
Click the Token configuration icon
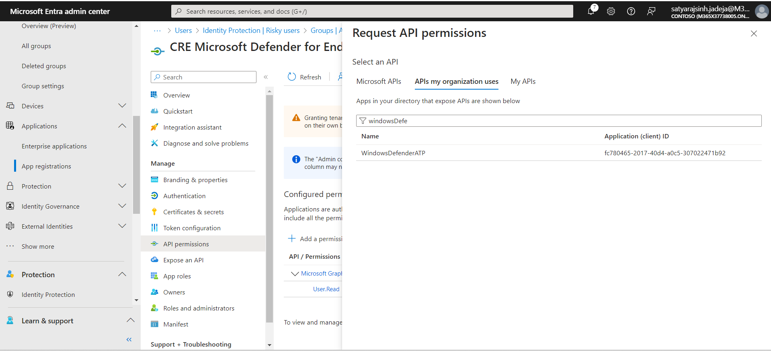click(x=154, y=227)
